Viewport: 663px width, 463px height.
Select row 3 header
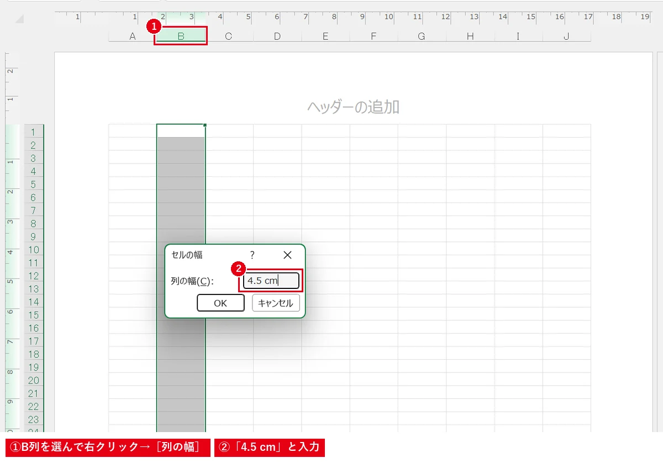click(34, 158)
